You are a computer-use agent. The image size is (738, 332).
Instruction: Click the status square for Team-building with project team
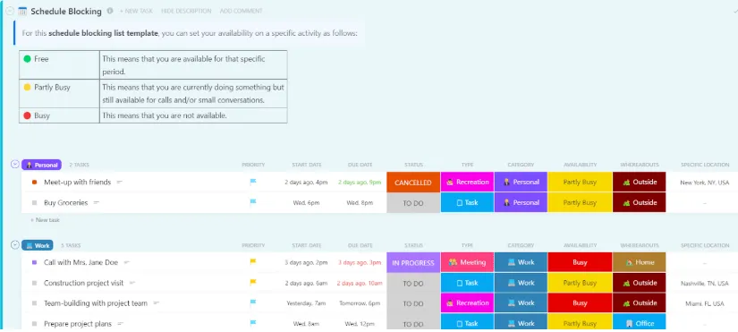(34, 303)
